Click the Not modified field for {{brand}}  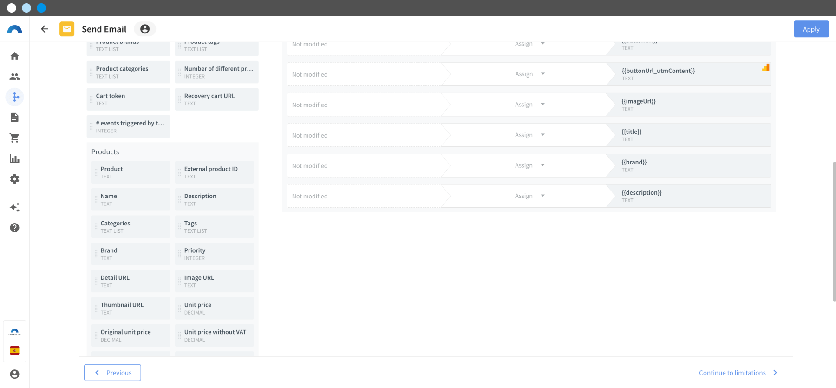(x=365, y=166)
